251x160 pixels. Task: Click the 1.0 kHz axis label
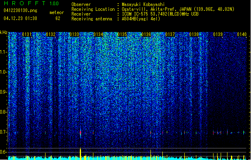coord(4,72)
